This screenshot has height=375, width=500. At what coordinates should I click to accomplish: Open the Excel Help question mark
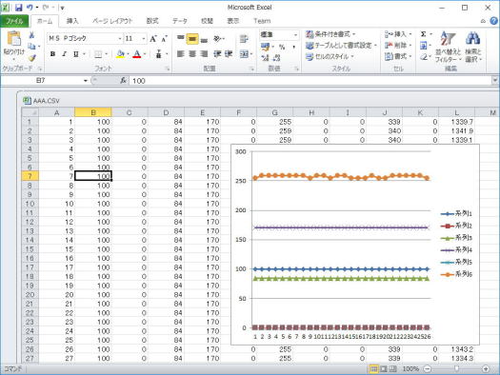pyautogui.click(x=493, y=21)
